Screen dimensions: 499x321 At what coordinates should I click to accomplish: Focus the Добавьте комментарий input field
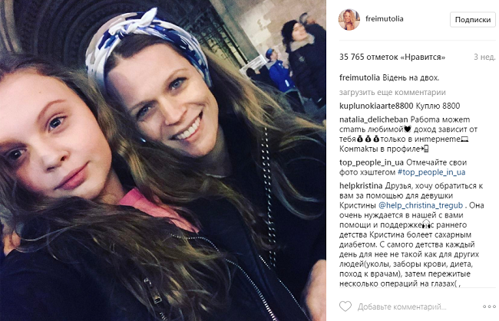402,306
